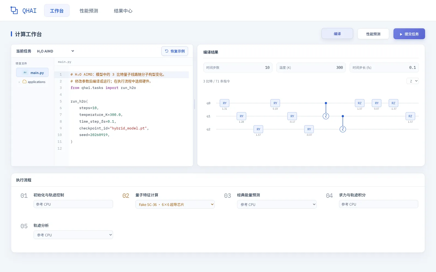Open the 量子特征计算 Fake SC-36 hardware dropdown
This screenshot has height=272, width=436.
tap(175, 205)
